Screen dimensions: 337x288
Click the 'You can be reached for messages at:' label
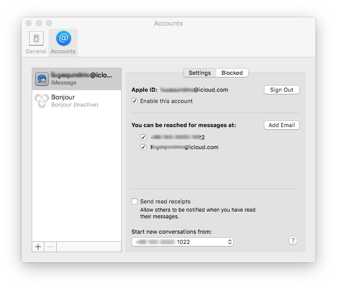pyautogui.click(x=184, y=125)
